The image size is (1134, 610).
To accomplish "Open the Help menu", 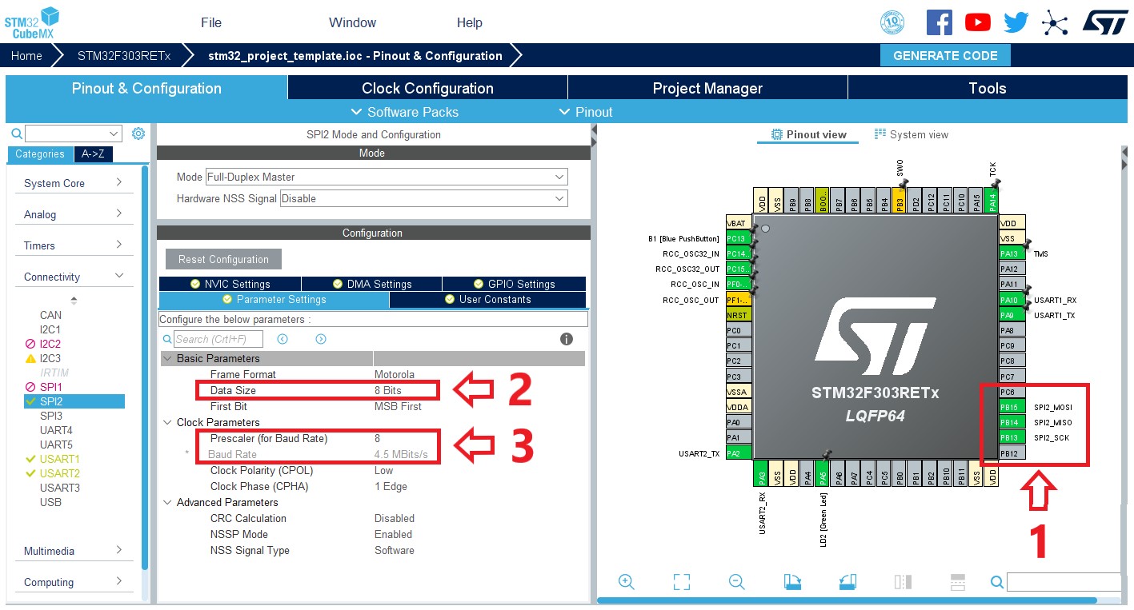I will pyautogui.click(x=470, y=22).
